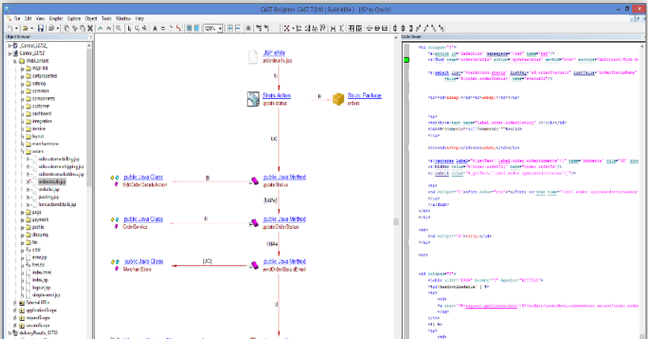Click the updateOrderStatus Java method icon
The height and width of the screenshot is (339, 648).
(255, 223)
